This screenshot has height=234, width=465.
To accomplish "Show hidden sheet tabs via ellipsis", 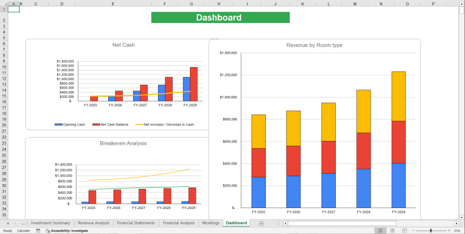I will tap(23, 223).
